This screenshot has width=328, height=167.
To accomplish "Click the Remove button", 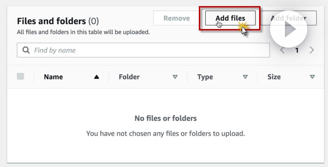I will (176, 18).
